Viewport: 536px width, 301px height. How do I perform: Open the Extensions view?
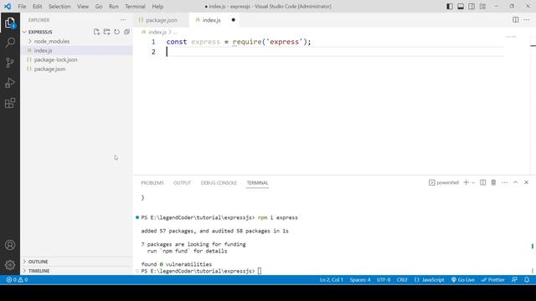(10, 103)
